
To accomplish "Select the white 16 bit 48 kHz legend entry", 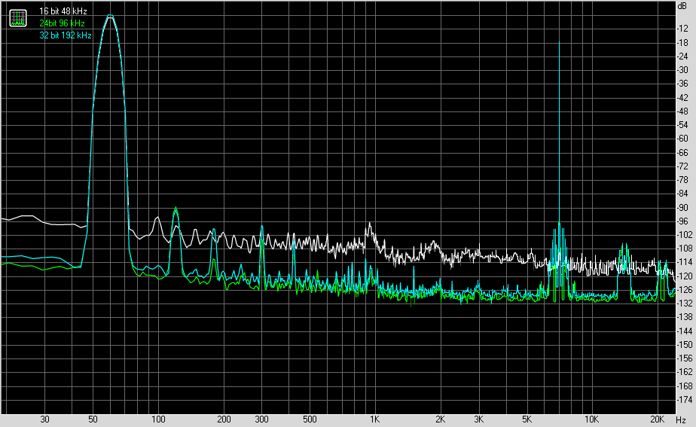I will pyautogui.click(x=63, y=12).
